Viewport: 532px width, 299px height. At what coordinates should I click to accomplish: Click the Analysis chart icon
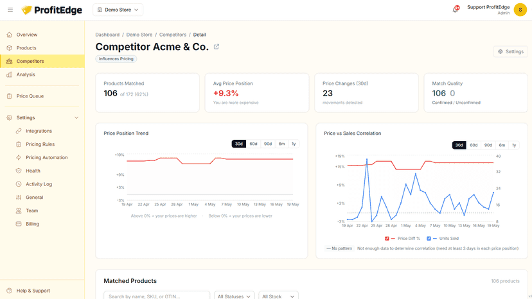9,74
